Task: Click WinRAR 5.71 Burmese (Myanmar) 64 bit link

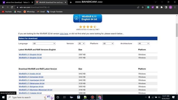Action: [x=36, y=90]
